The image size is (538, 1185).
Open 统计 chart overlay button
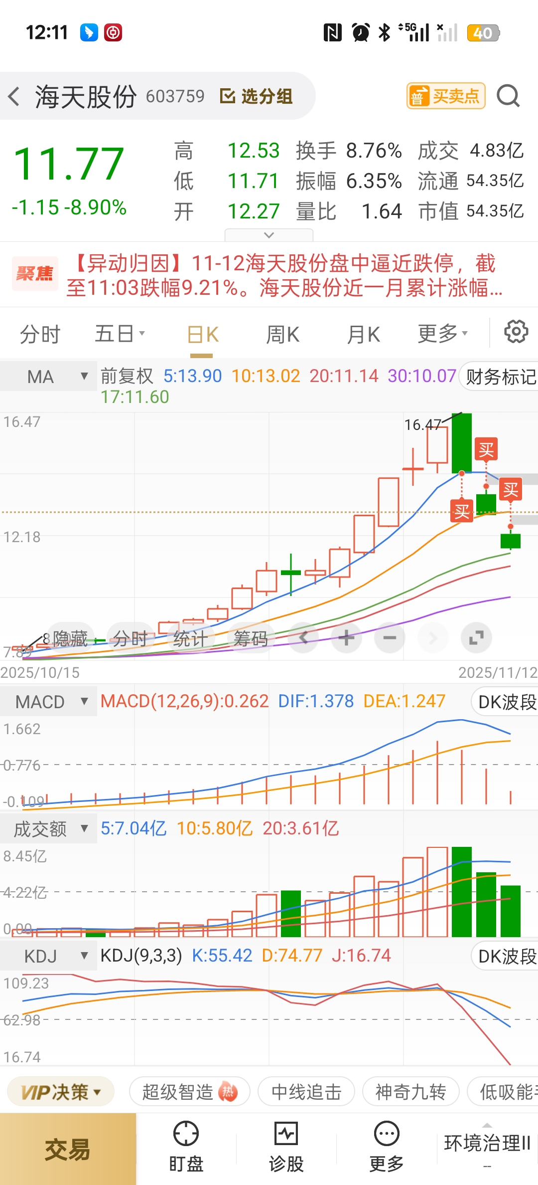click(x=190, y=638)
